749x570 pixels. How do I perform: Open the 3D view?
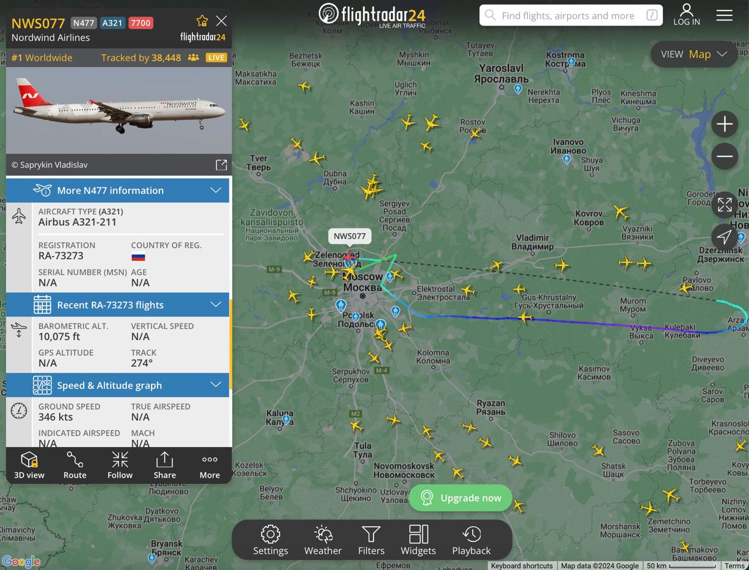pyautogui.click(x=29, y=465)
